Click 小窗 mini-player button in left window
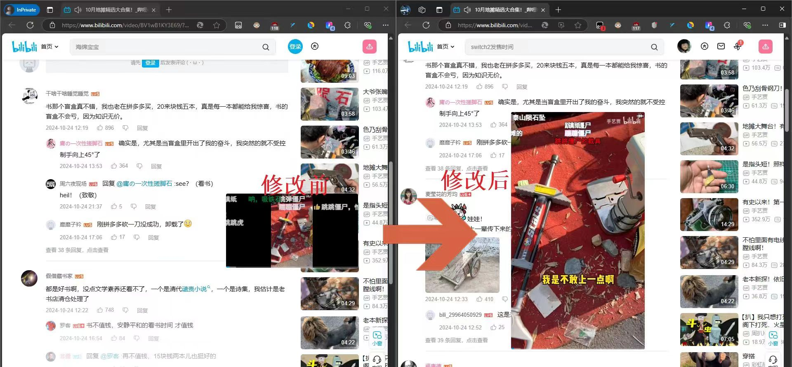The image size is (792, 367). [x=377, y=338]
